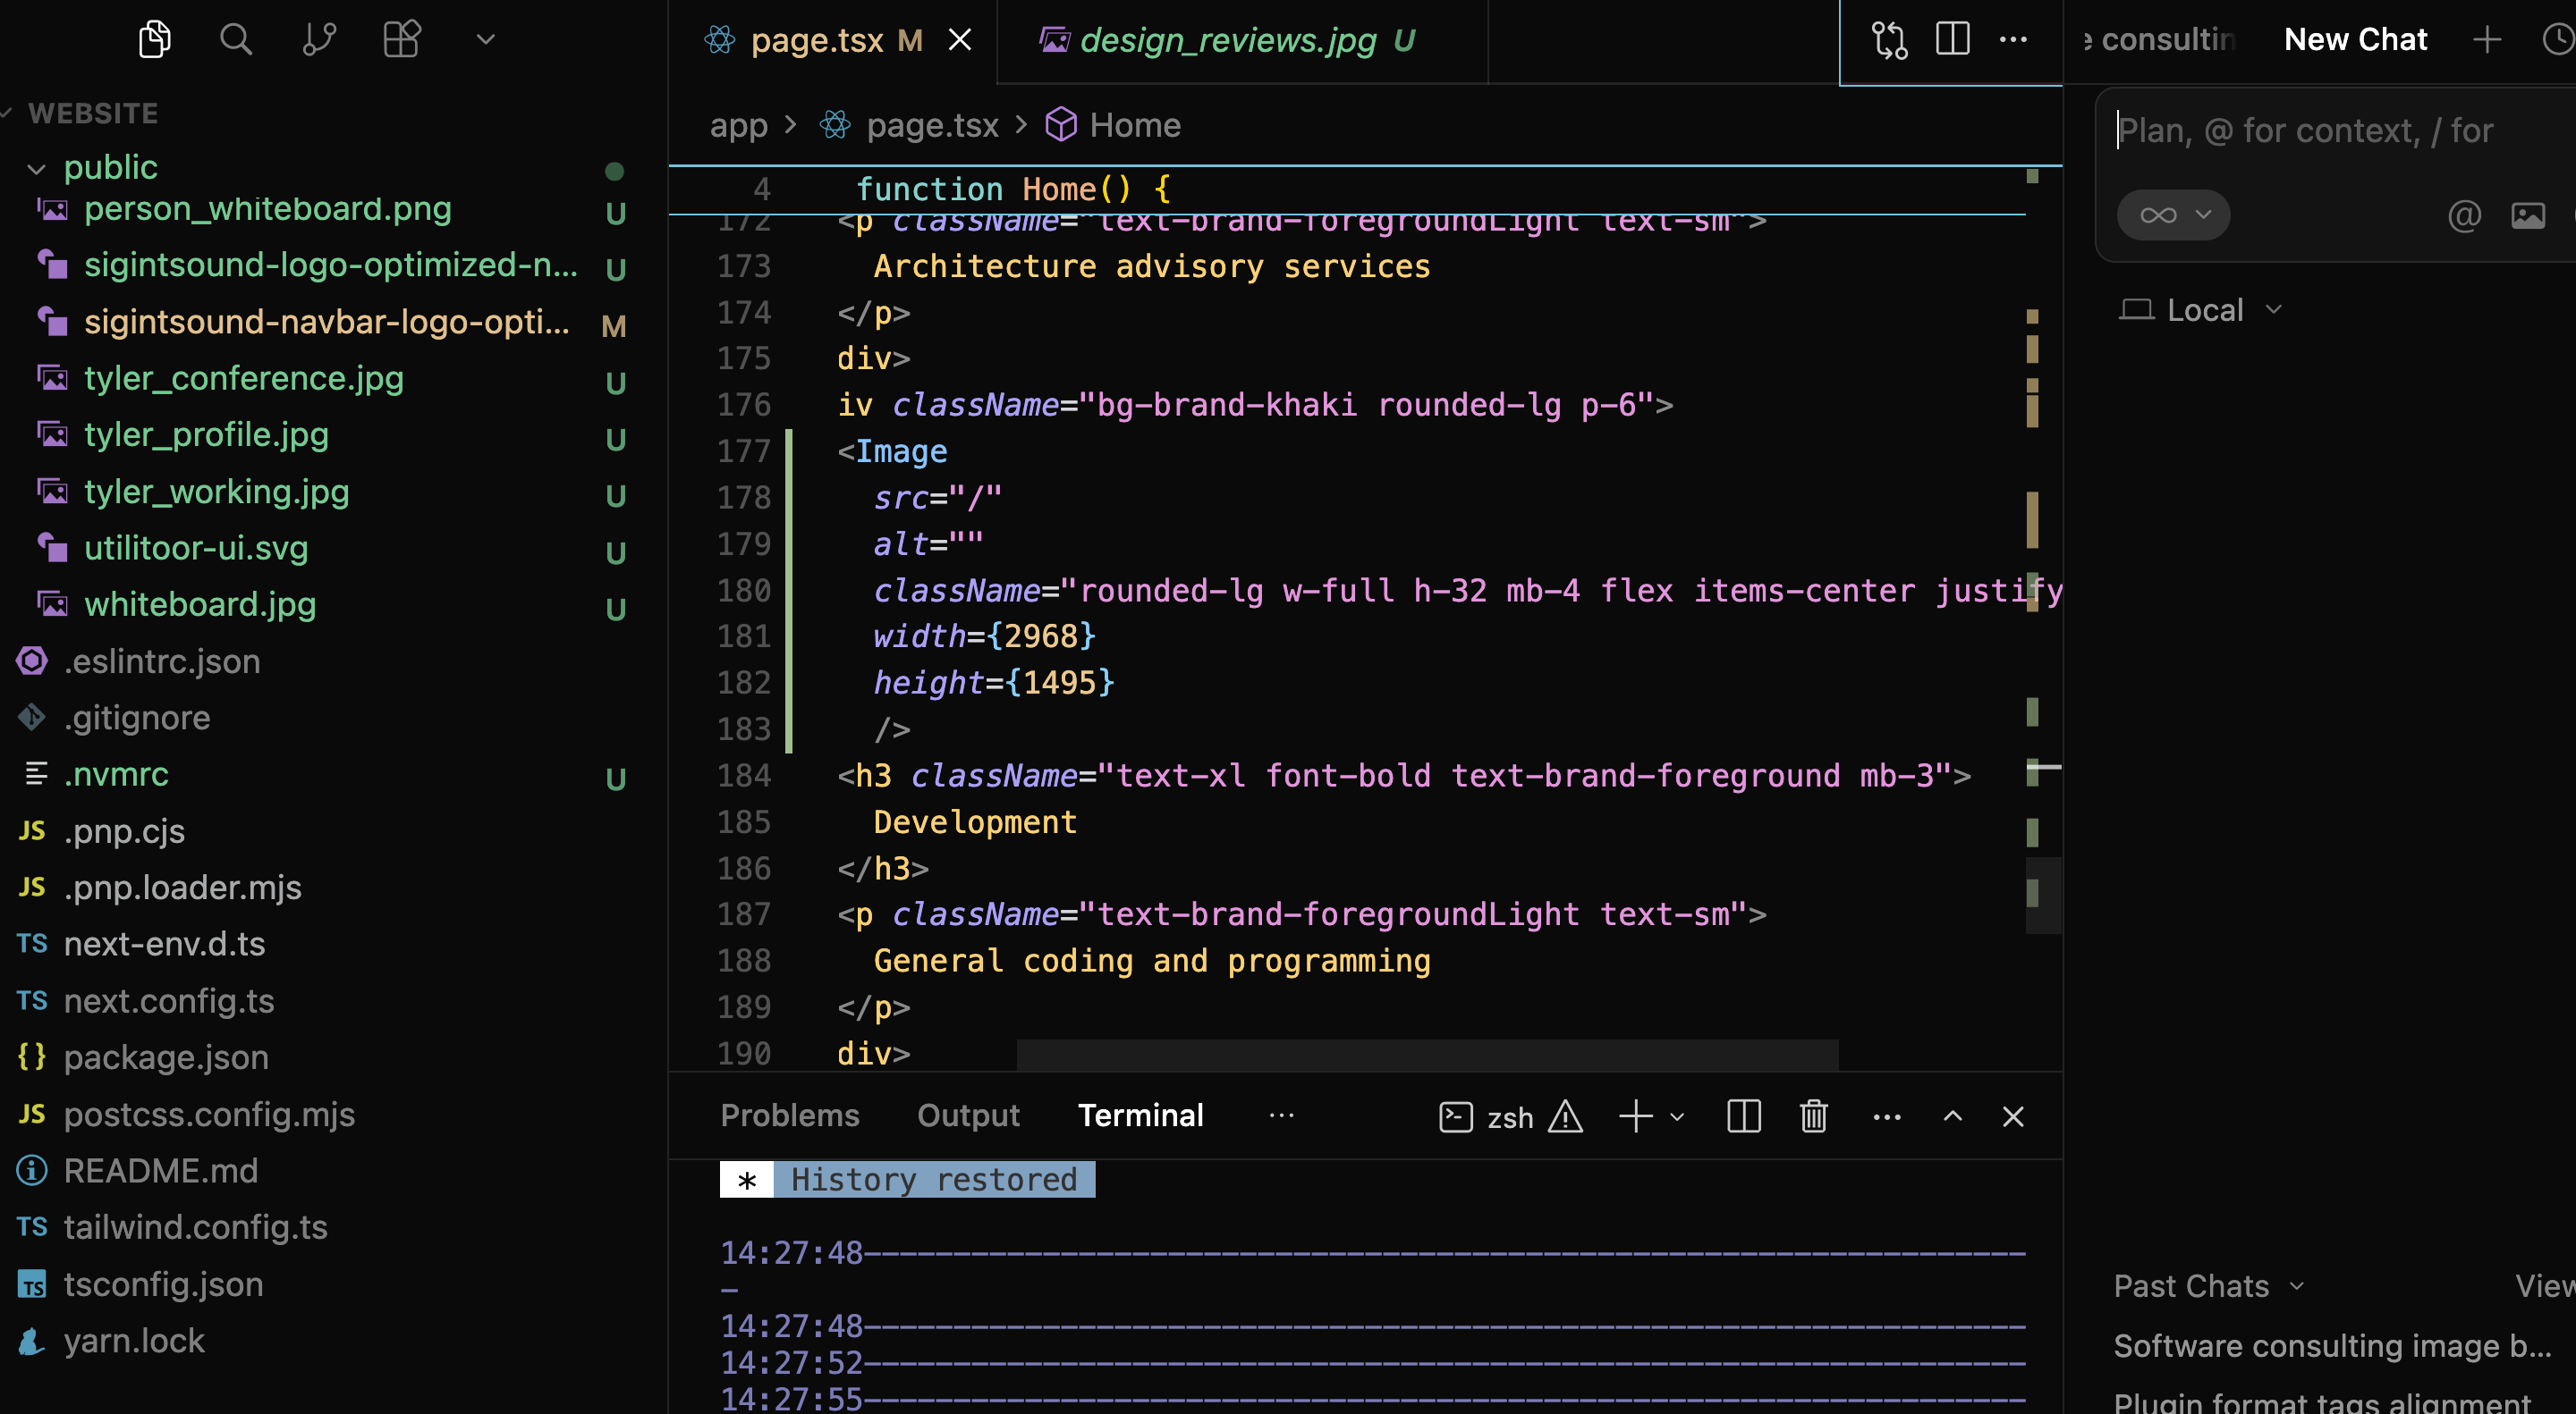Toggle panel maximize with the chevron
The width and height of the screenshot is (2576, 1414).
coord(1952,1116)
